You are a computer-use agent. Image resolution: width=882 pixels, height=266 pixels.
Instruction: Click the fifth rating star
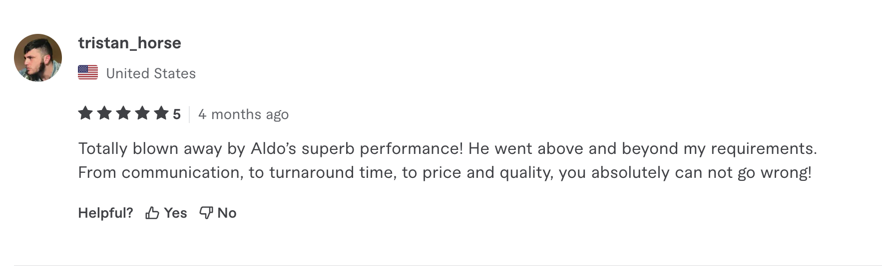161,114
